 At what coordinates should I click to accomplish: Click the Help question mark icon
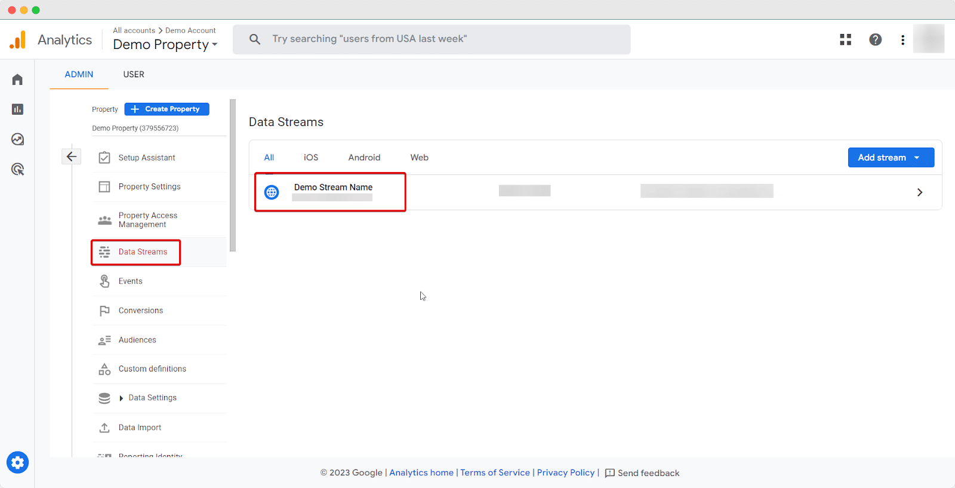coord(875,39)
